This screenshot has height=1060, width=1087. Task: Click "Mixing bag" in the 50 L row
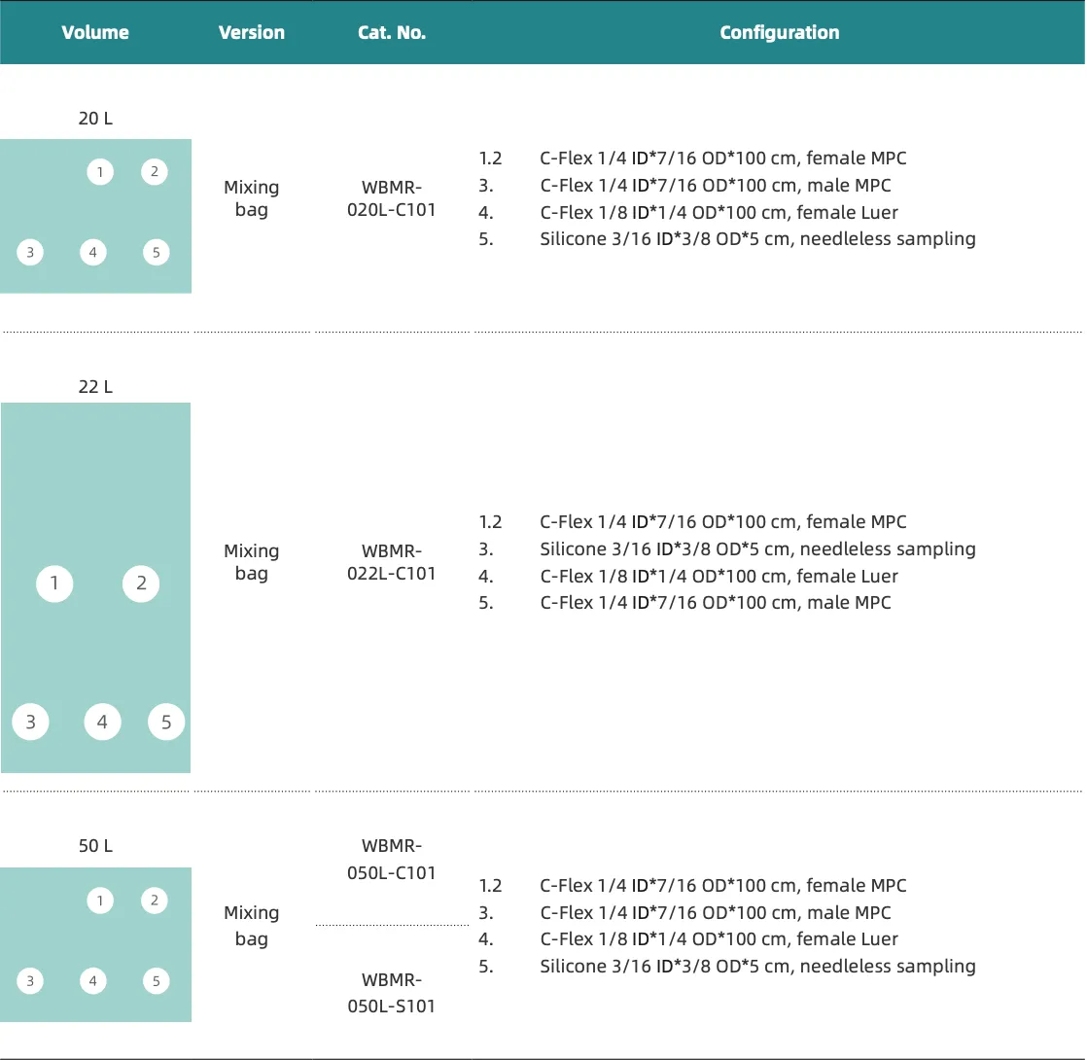(x=252, y=926)
